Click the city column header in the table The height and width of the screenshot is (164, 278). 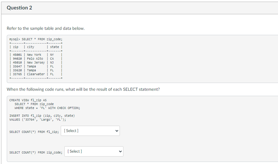pyautogui.click(x=31, y=47)
